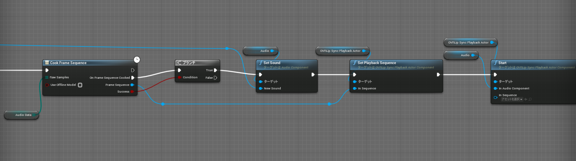Click the exec output pin on Set Sound
This screenshot has height=161, width=576.
(x=313, y=74)
